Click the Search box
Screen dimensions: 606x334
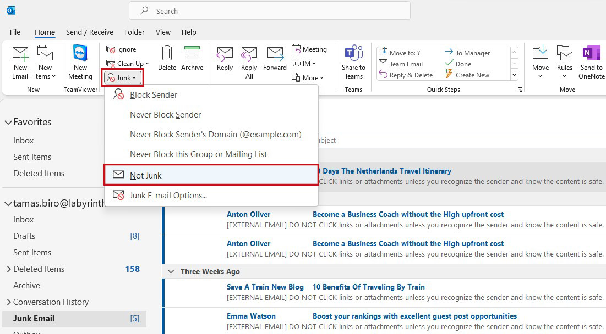(269, 11)
